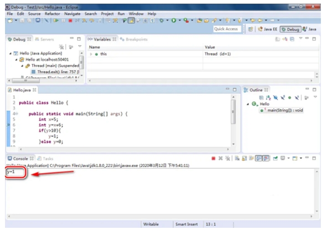Maximize the Console view panel
This screenshot has height=231, width=325.
(x=314, y=159)
